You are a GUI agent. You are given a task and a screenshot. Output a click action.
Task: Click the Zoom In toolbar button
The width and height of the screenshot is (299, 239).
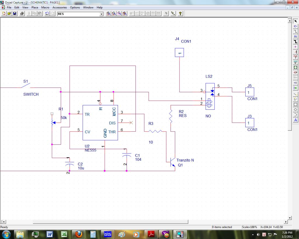tap(109, 14)
